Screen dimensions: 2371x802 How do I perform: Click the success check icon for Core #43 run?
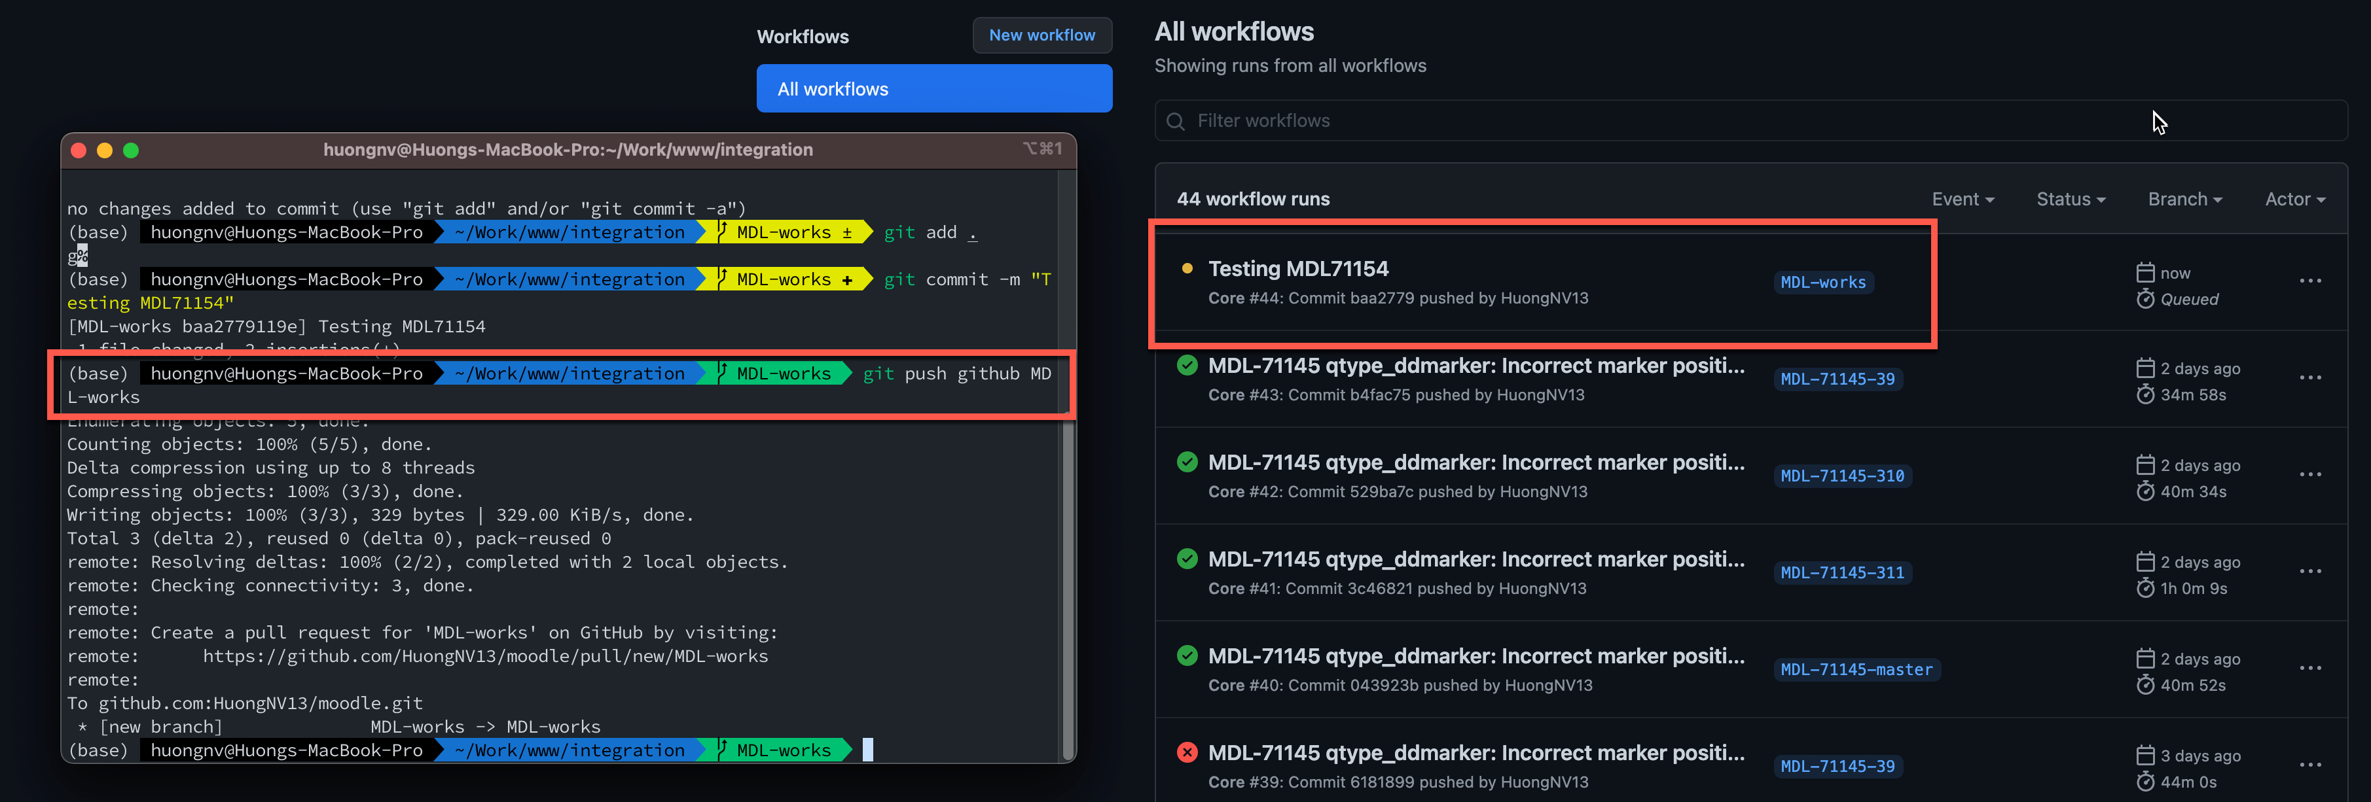coord(1186,365)
